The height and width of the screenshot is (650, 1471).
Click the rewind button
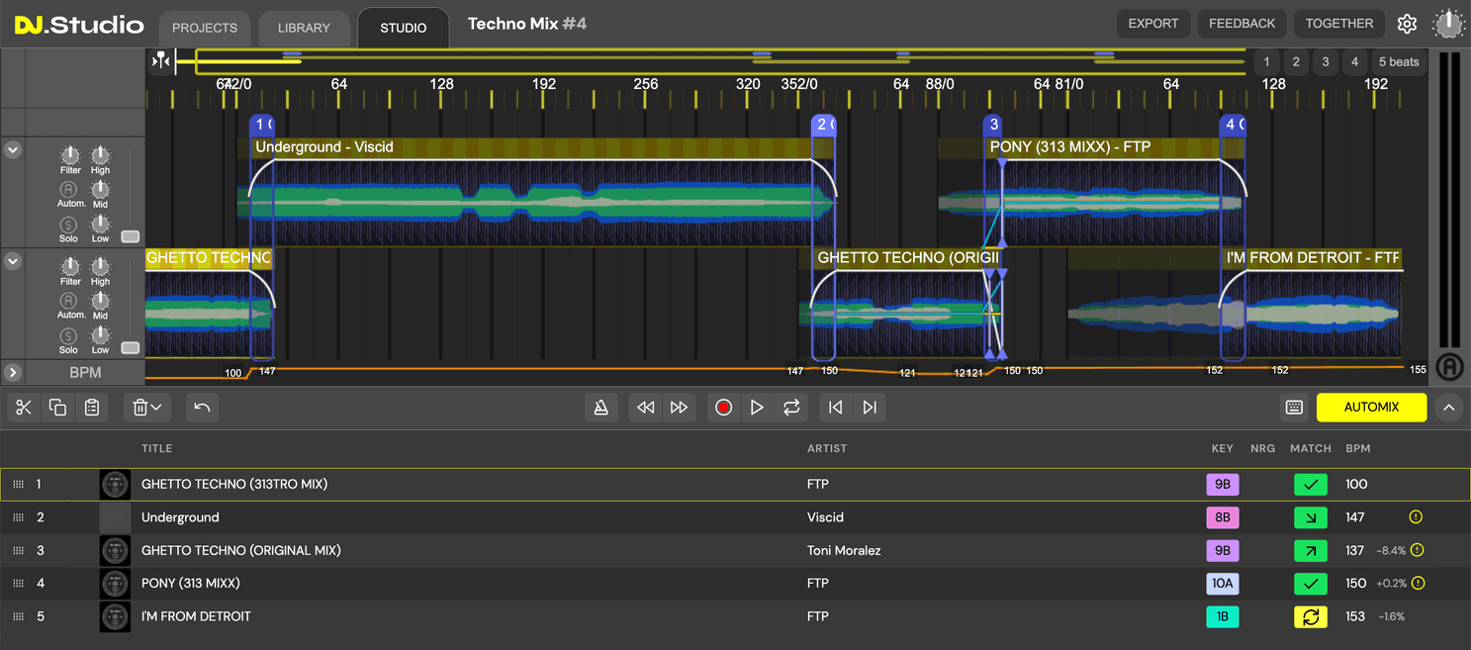[x=646, y=408]
